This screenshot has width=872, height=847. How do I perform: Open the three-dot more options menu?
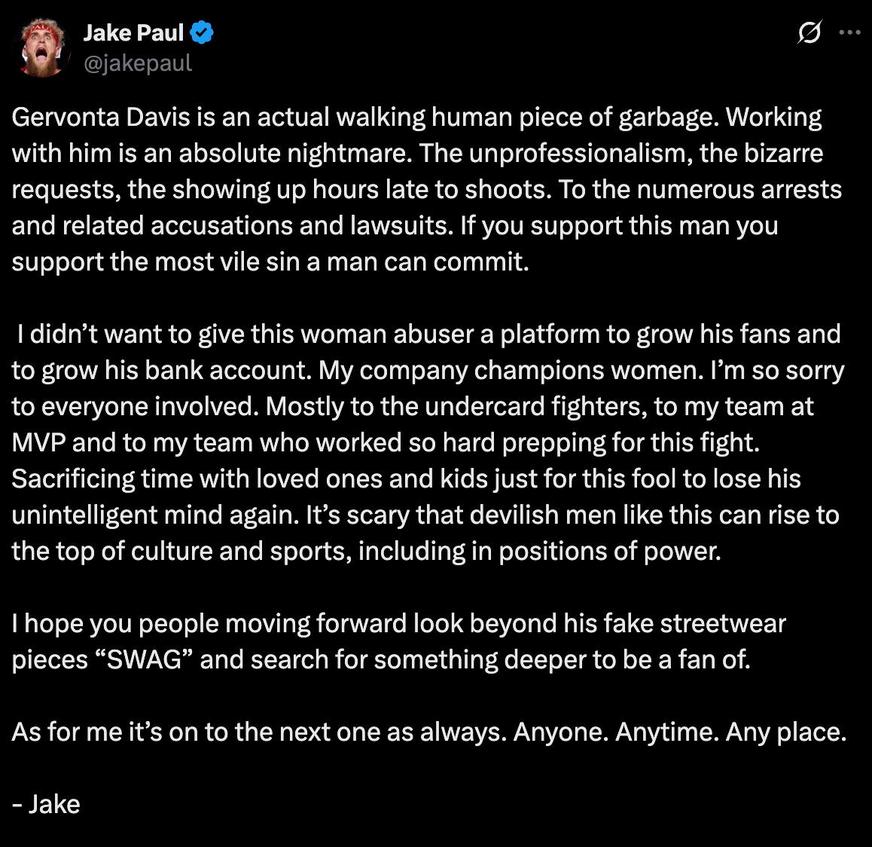click(849, 33)
